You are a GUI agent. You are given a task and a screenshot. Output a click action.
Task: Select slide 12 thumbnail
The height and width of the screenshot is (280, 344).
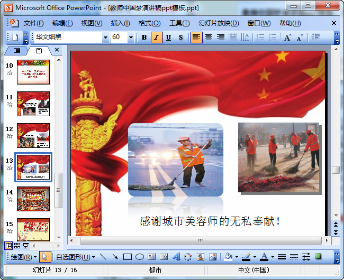33,136
